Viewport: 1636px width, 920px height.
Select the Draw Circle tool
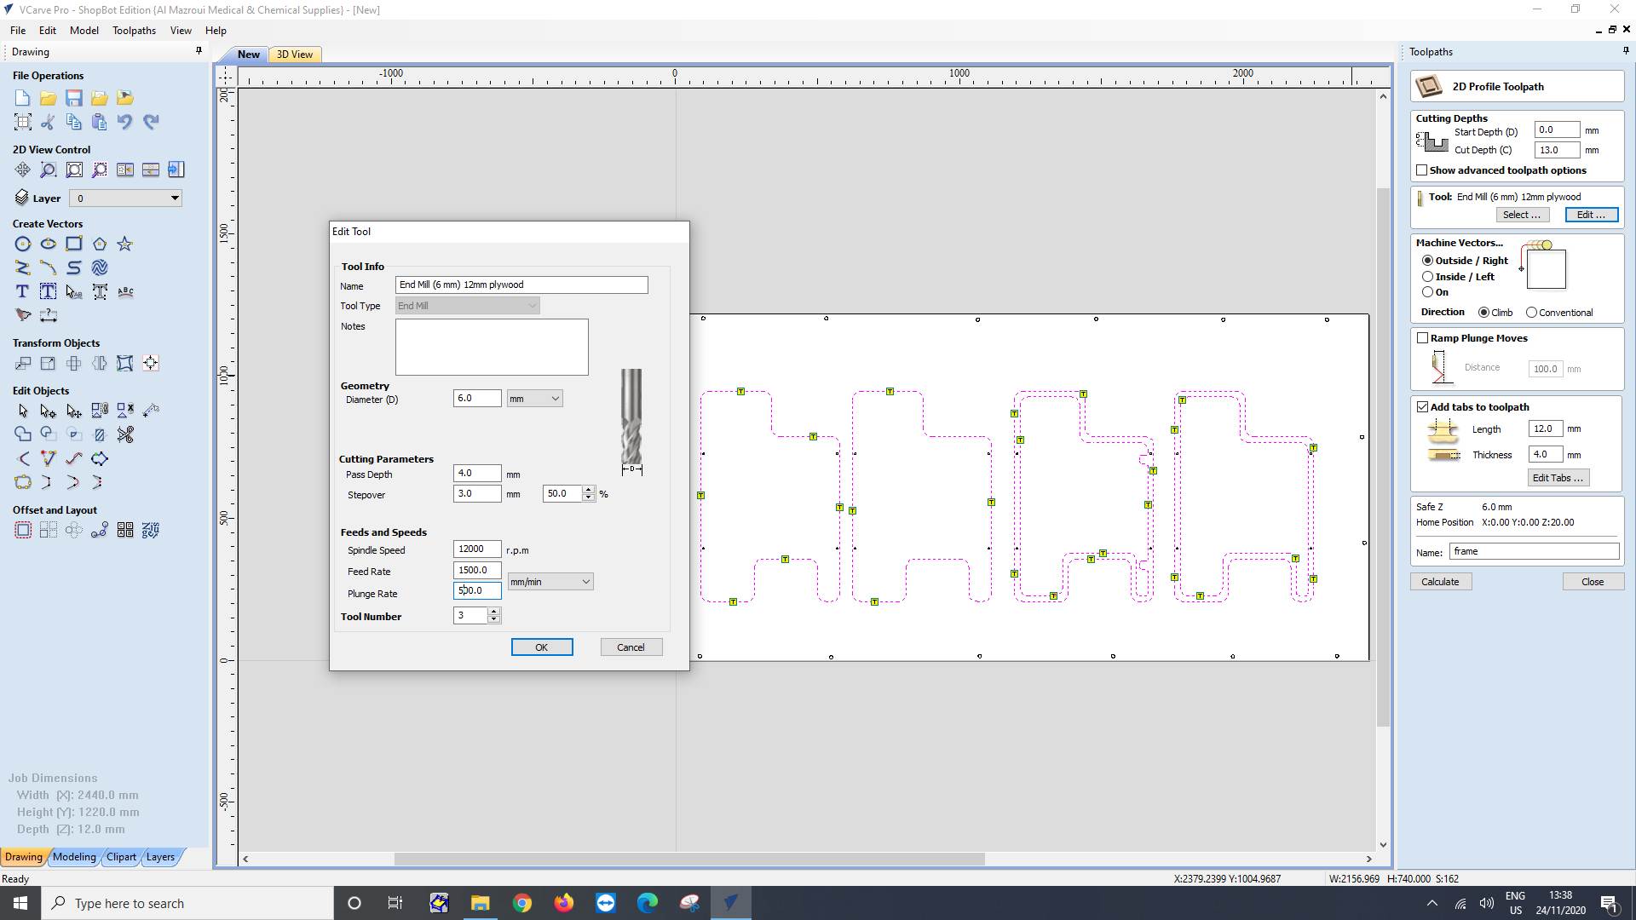pyautogui.click(x=23, y=244)
